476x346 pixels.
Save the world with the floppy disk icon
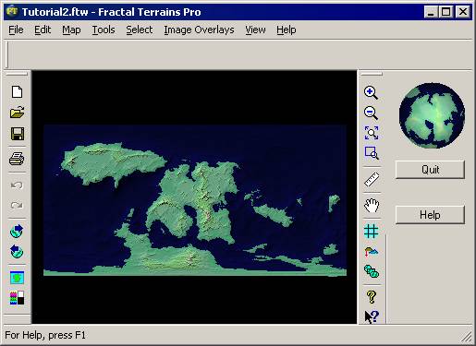click(18, 134)
